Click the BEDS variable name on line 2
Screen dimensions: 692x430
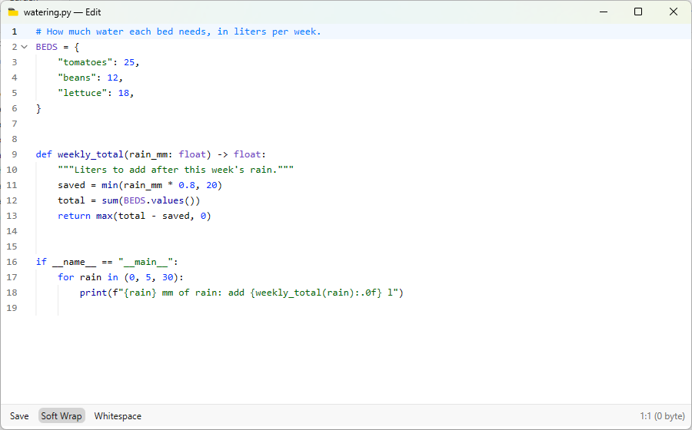click(47, 47)
